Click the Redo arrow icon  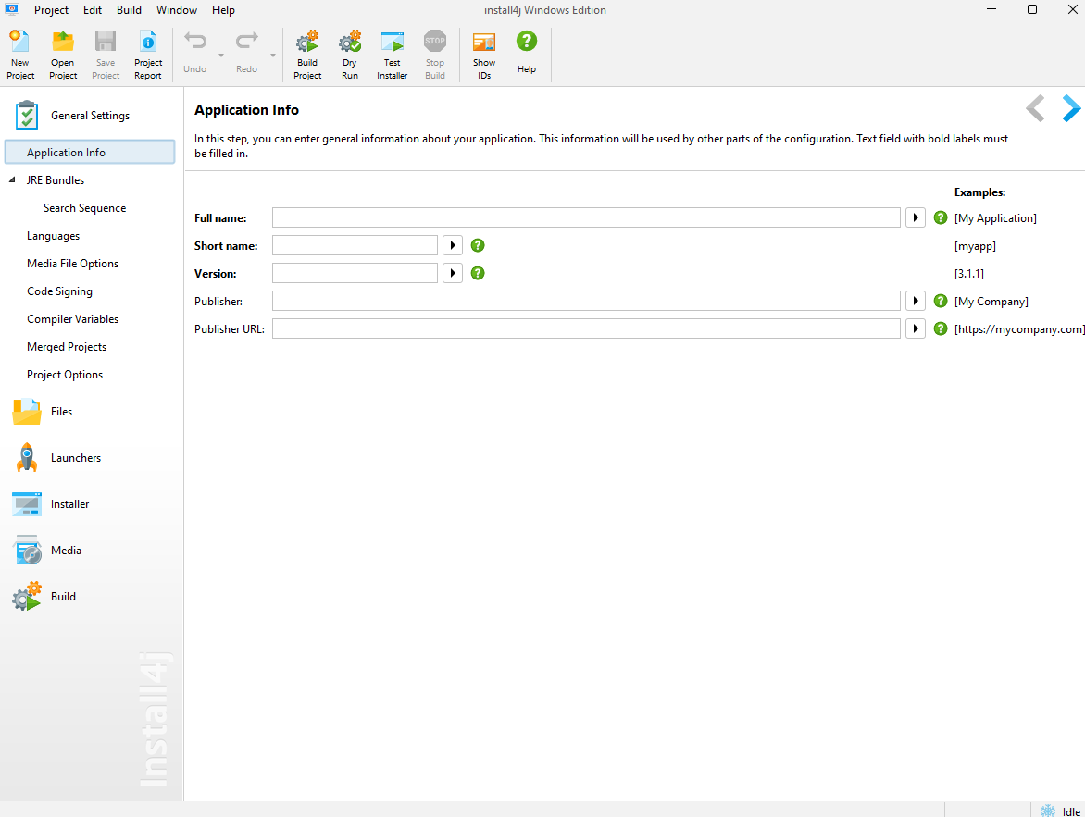point(246,42)
